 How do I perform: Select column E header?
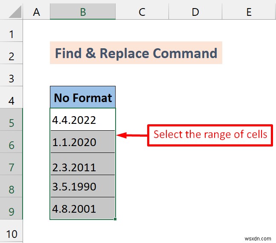pos(249,12)
